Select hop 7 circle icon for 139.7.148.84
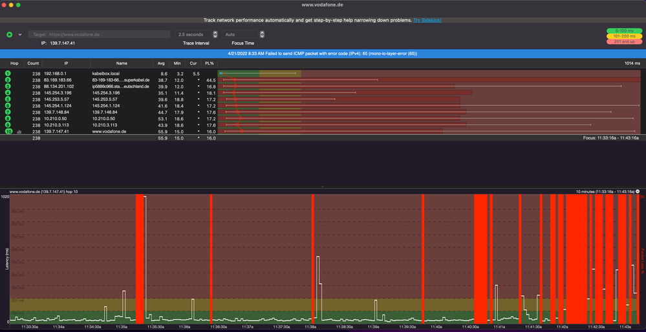This screenshot has width=646, height=332. coord(8,112)
